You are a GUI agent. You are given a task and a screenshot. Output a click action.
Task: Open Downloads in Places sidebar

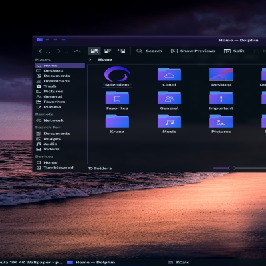[60, 81]
